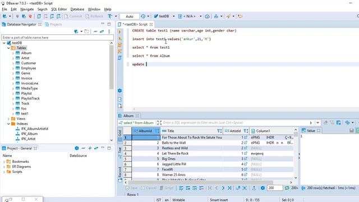The width and height of the screenshot is (359, 202).
Task: Click the filter icon on AlbumId column
Action: coord(157,131)
